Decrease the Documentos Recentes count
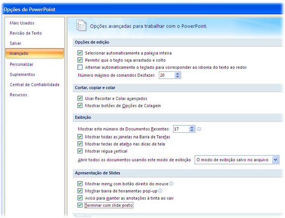285x218 pixels. coord(192,130)
